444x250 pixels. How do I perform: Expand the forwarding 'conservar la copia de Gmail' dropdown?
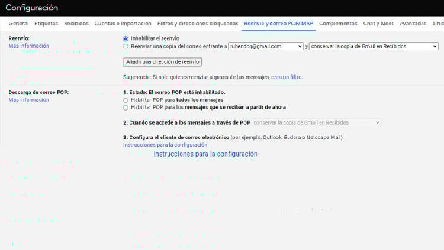pyautogui.click(x=374, y=46)
